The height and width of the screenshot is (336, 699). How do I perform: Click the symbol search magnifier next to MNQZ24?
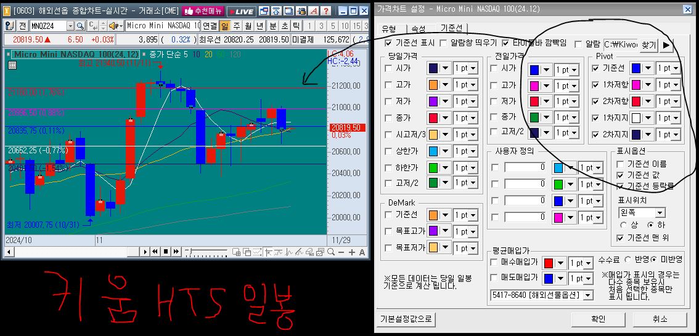[81, 26]
